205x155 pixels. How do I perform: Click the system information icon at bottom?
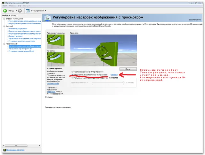coord(4,150)
